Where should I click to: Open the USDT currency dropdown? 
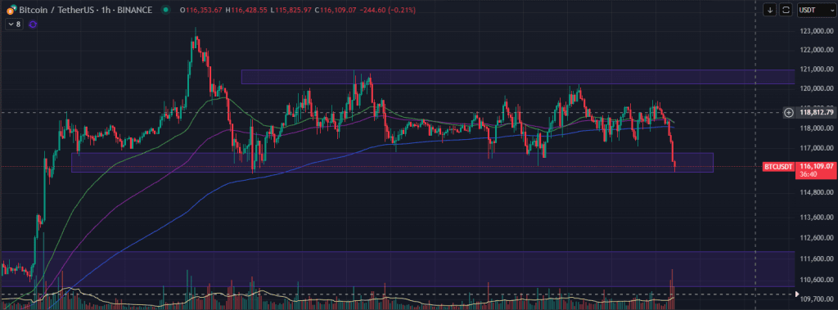(x=816, y=10)
